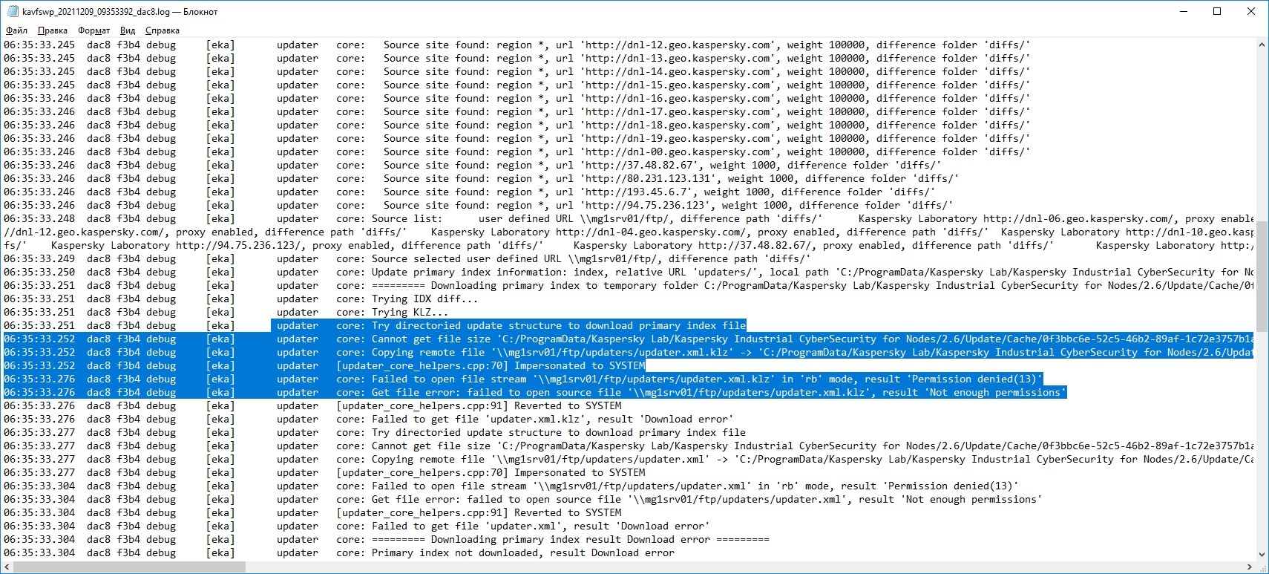The height and width of the screenshot is (574, 1269).
Task: Click the URL 'http://dnl-12.geo.kaspersky.com' in the Source site found line
Action: point(678,45)
